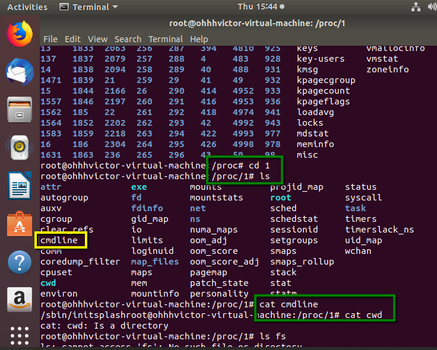Image resolution: width=437 pixels, height=350 pixels.
Task: Click the 'cat: cwd: Is a directory' line
Action: pos(104,326)
